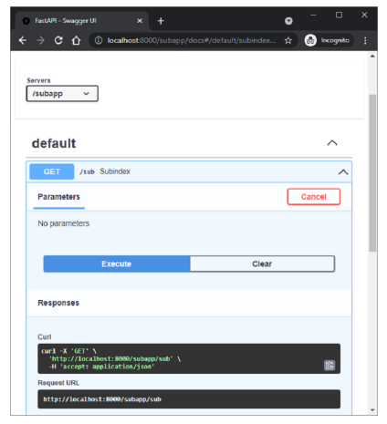Image resolution: width=387 pixels, height=424 pixels.
Task: Click the vertical scrollbar thumb
Action: click(x=372, y=172)
